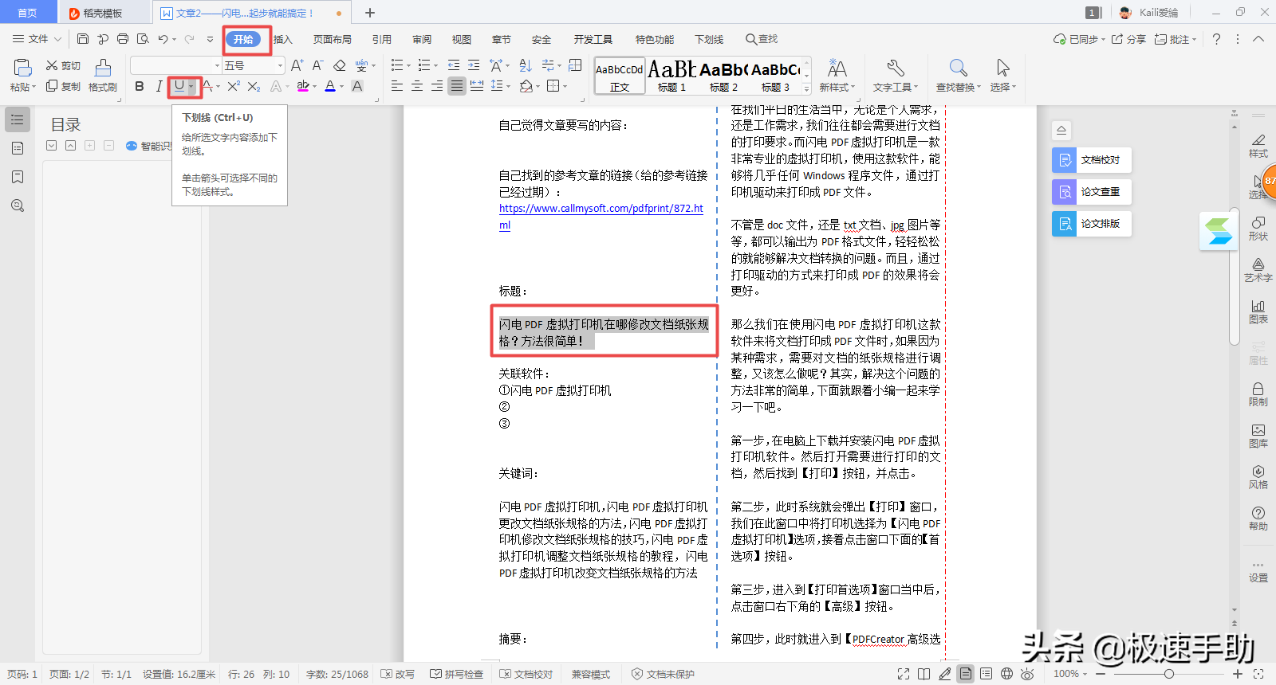Click the font color A swatch button
This screenshot has width=1276, height=685.
point(330,86)
